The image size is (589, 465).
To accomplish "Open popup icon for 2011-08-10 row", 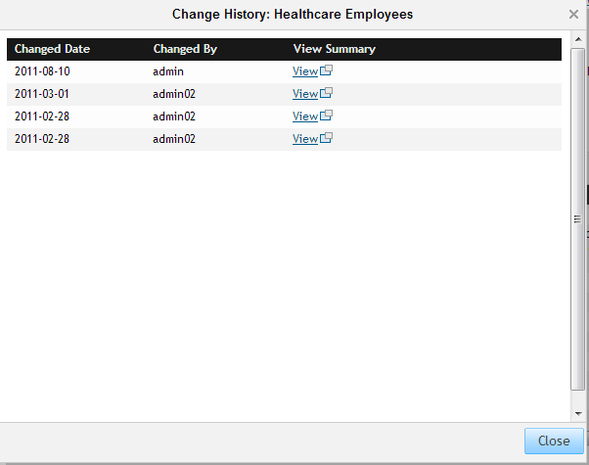I will tap(326, 70).
